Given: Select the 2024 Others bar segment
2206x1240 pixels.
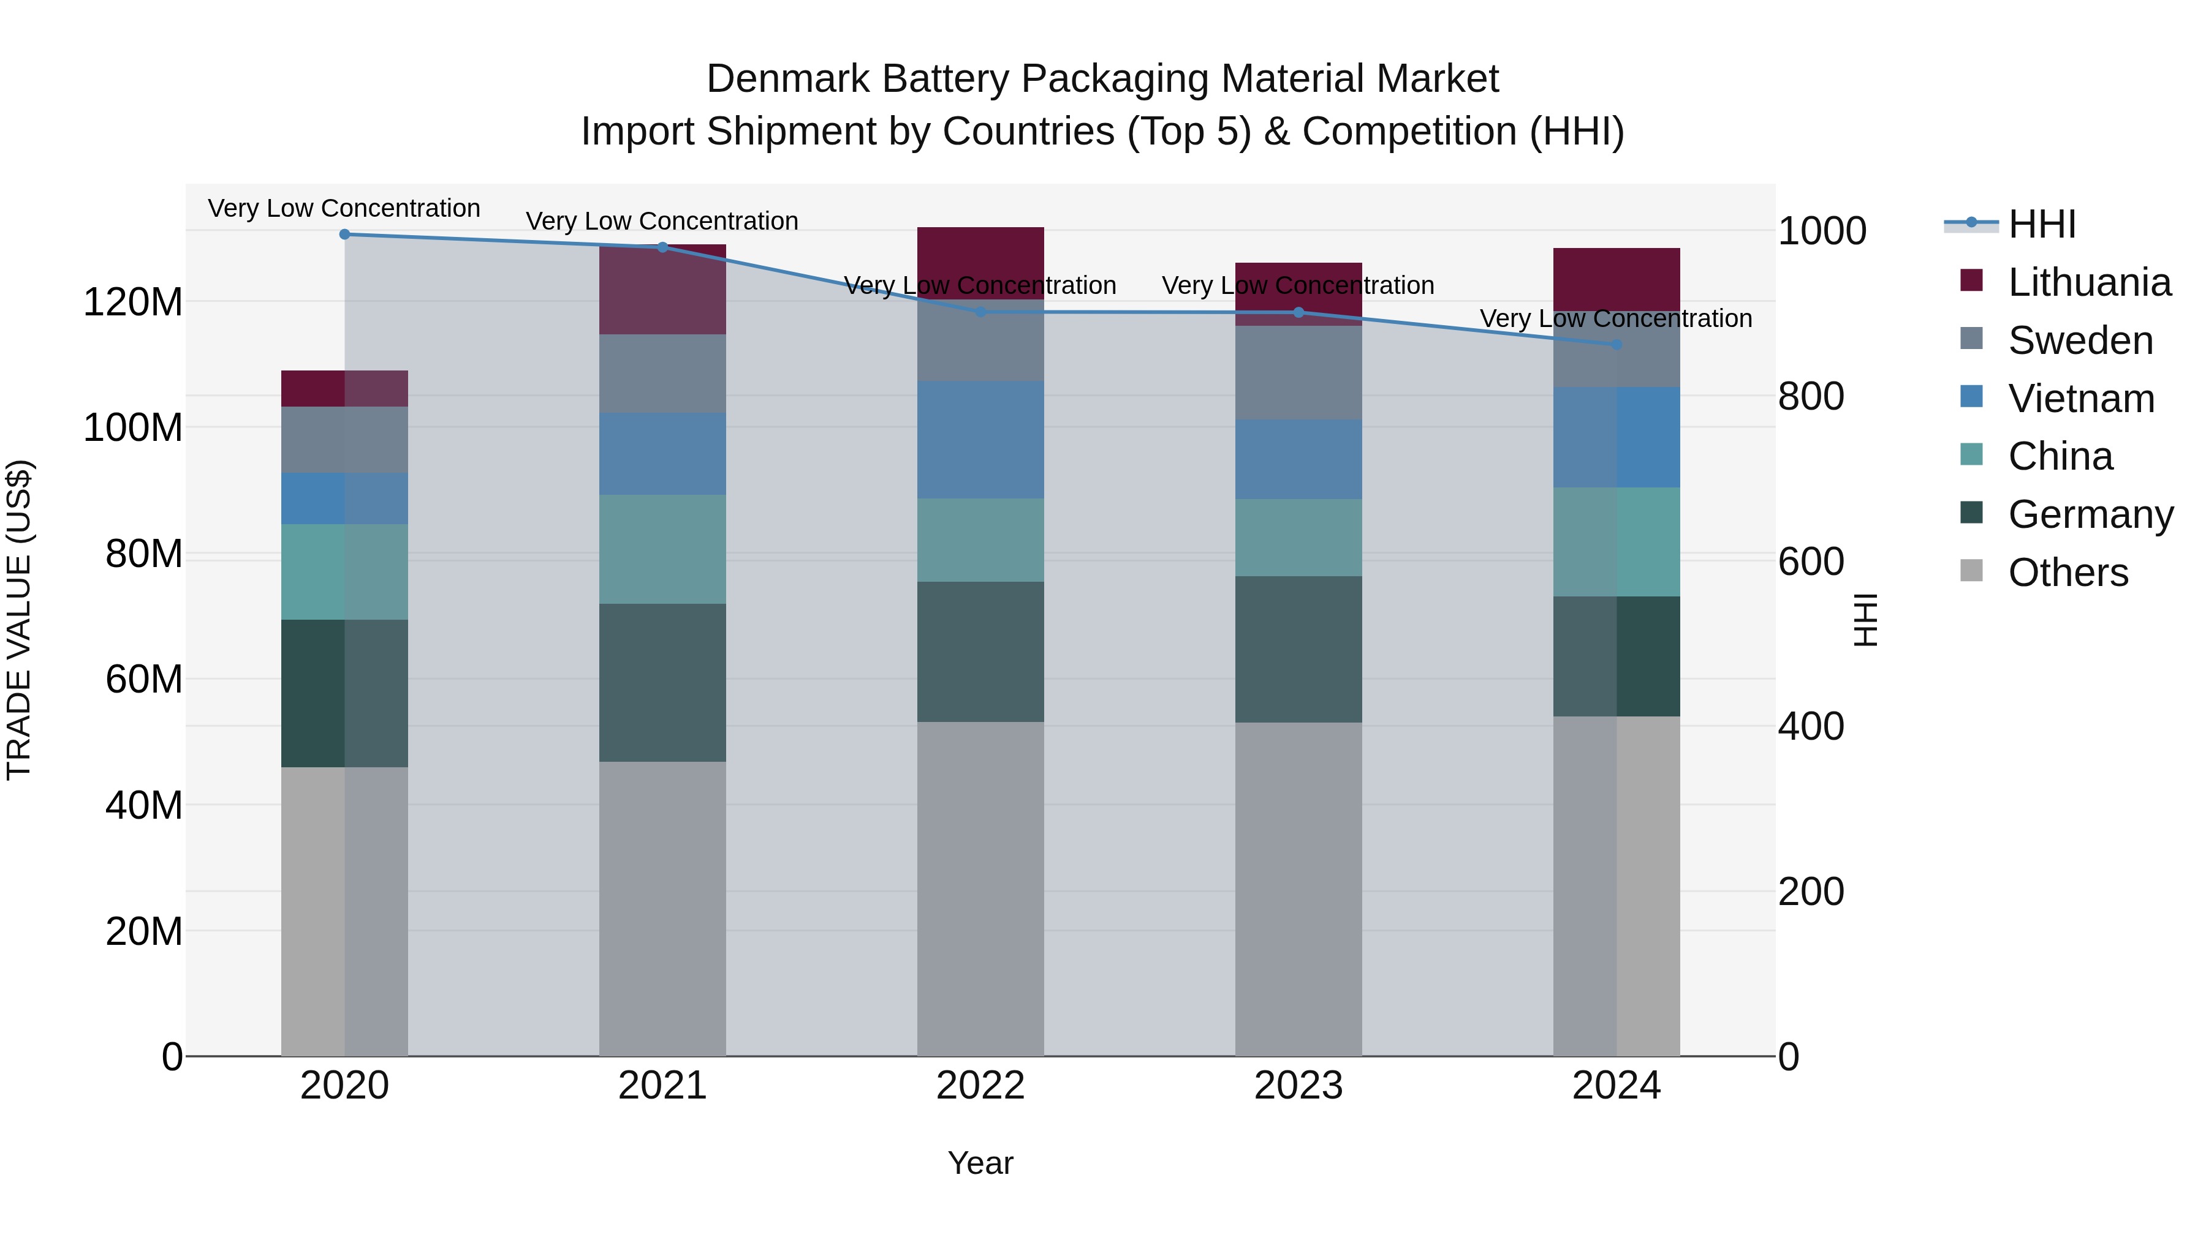Looking at the screenshot, I should [1616, 885].
